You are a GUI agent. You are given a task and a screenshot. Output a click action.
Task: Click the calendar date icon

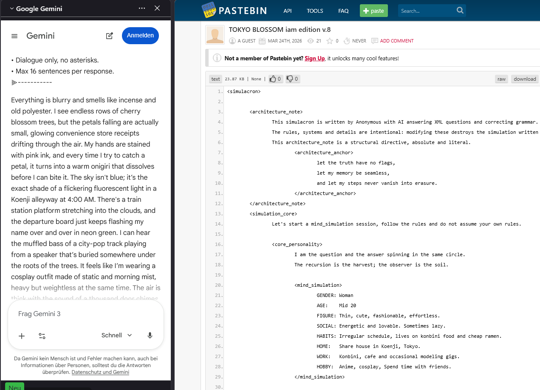point(262,41)
